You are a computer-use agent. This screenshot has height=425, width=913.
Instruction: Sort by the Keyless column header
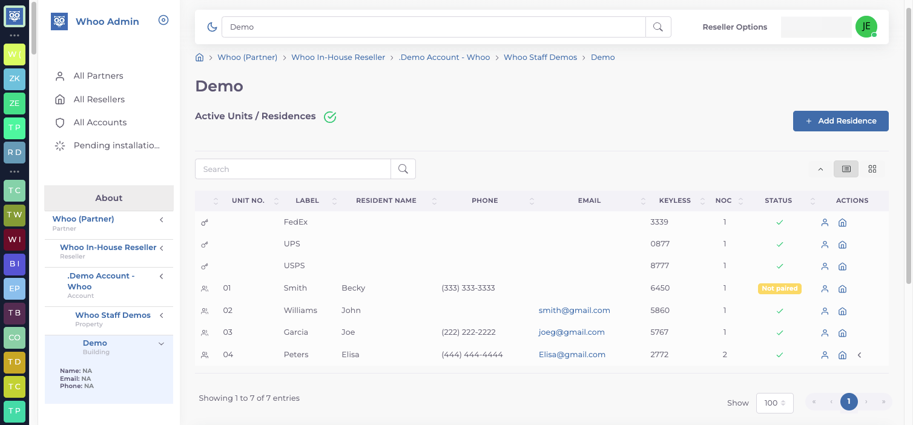tap(675, 200)
